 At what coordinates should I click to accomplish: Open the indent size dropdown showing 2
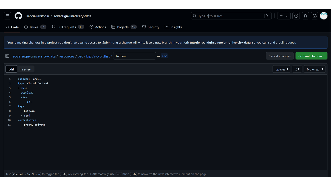(297, 69)
